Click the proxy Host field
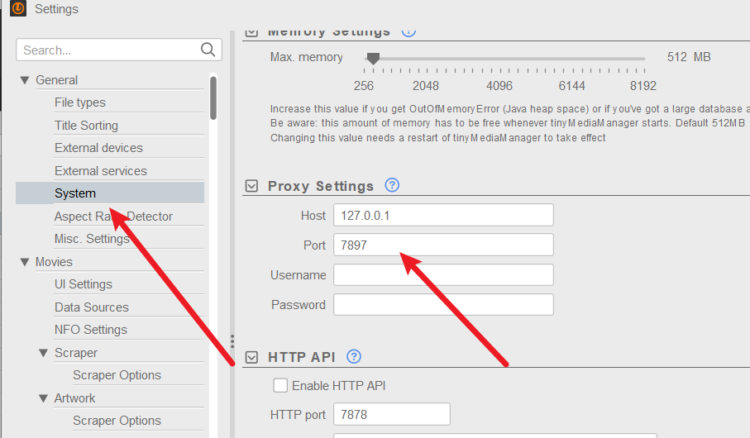Screen dimensions: 750x438 443,215
